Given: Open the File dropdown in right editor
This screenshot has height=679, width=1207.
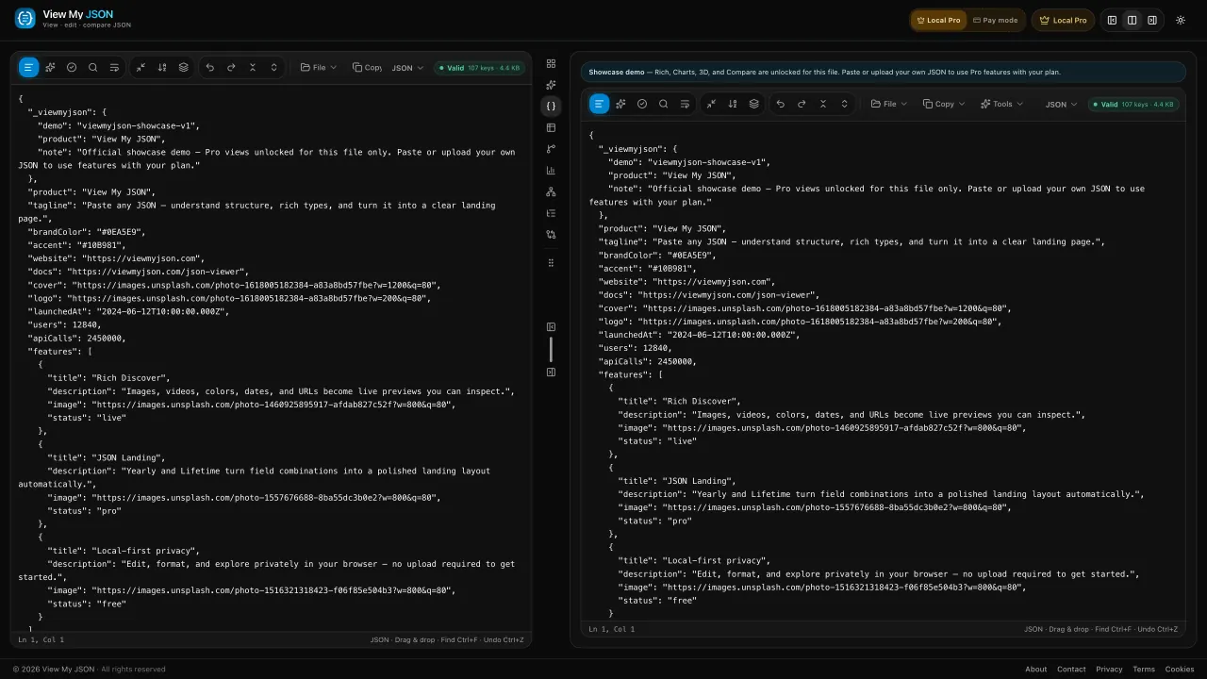Looking at the screenshot, I should click(889, 104).
